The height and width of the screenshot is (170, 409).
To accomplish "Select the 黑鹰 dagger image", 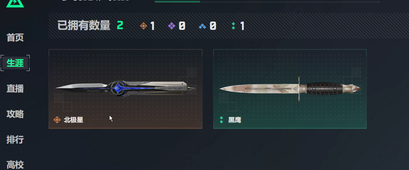I will [290, 89].
